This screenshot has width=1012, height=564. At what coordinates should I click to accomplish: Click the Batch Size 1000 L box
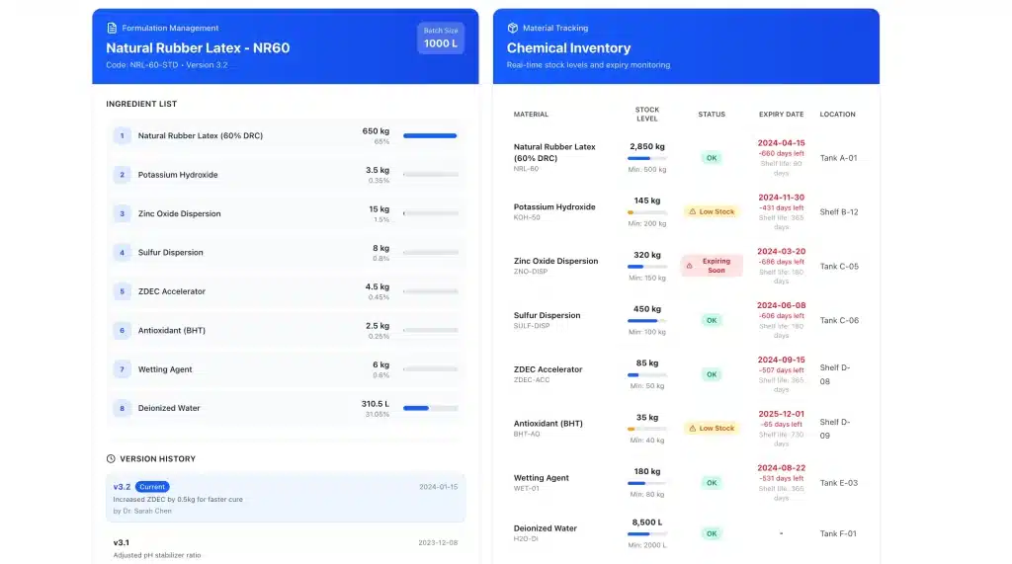tap(440, 39)
